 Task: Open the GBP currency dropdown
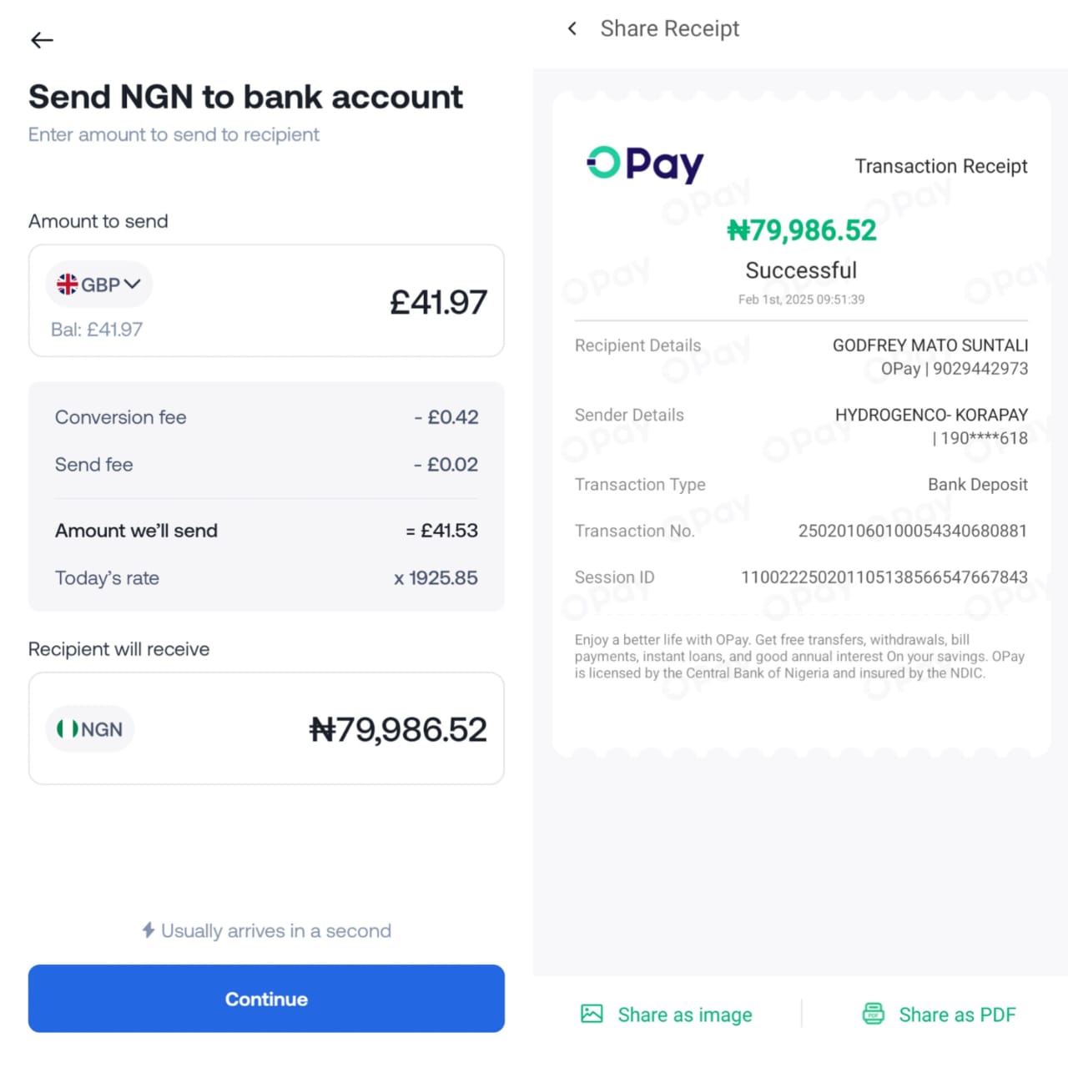point(99,285)
